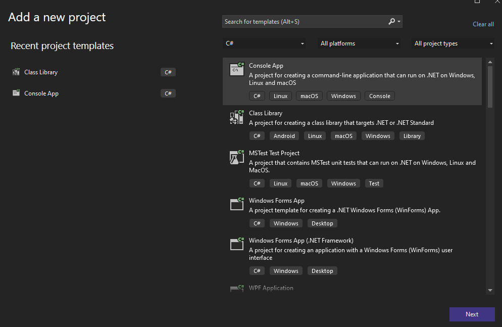Click the Clear all link
The height and width of the screenshot is (327, 502).
click(483, 24)
